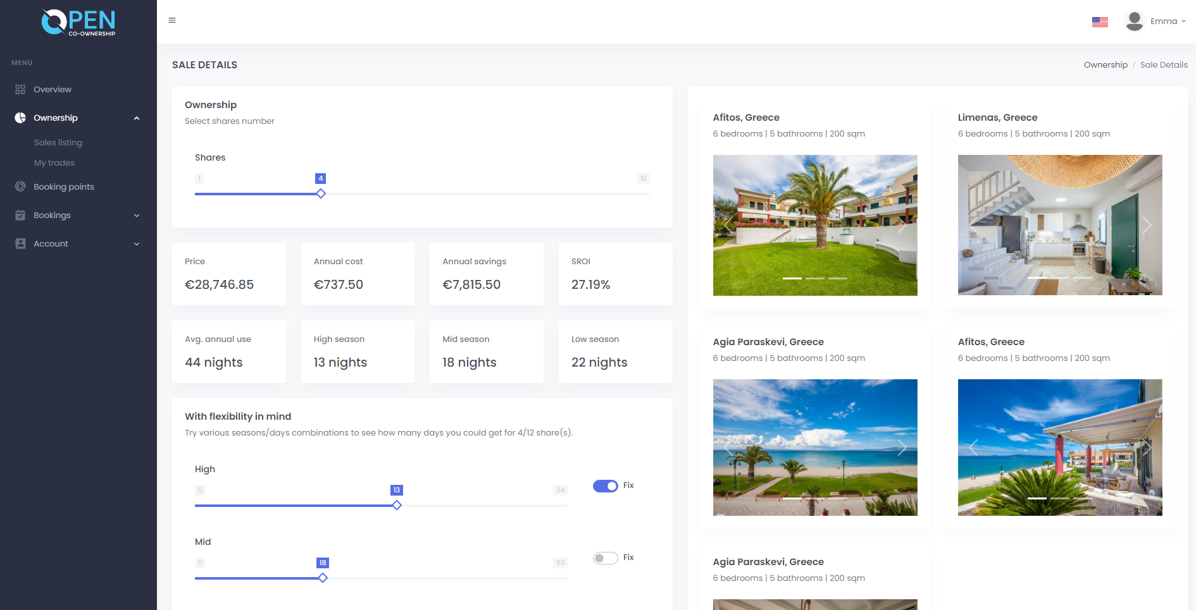Viewport: 1196px width, 610px height.
Task: Open the Sales listing menu item
Action: (x=58, y=143)
